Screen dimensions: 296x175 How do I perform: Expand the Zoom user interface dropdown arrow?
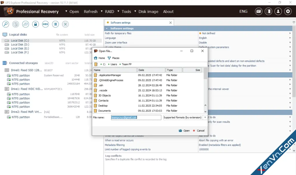point(290,43)
